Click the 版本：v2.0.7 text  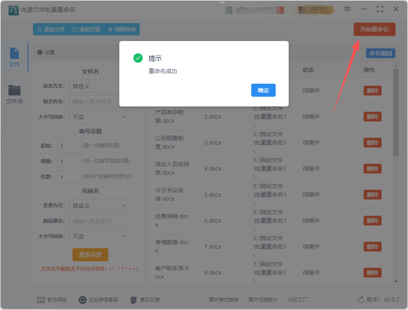coord(383,299)
